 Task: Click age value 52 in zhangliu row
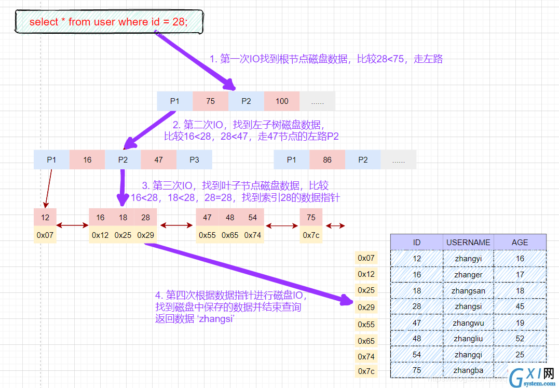point(520,339)
